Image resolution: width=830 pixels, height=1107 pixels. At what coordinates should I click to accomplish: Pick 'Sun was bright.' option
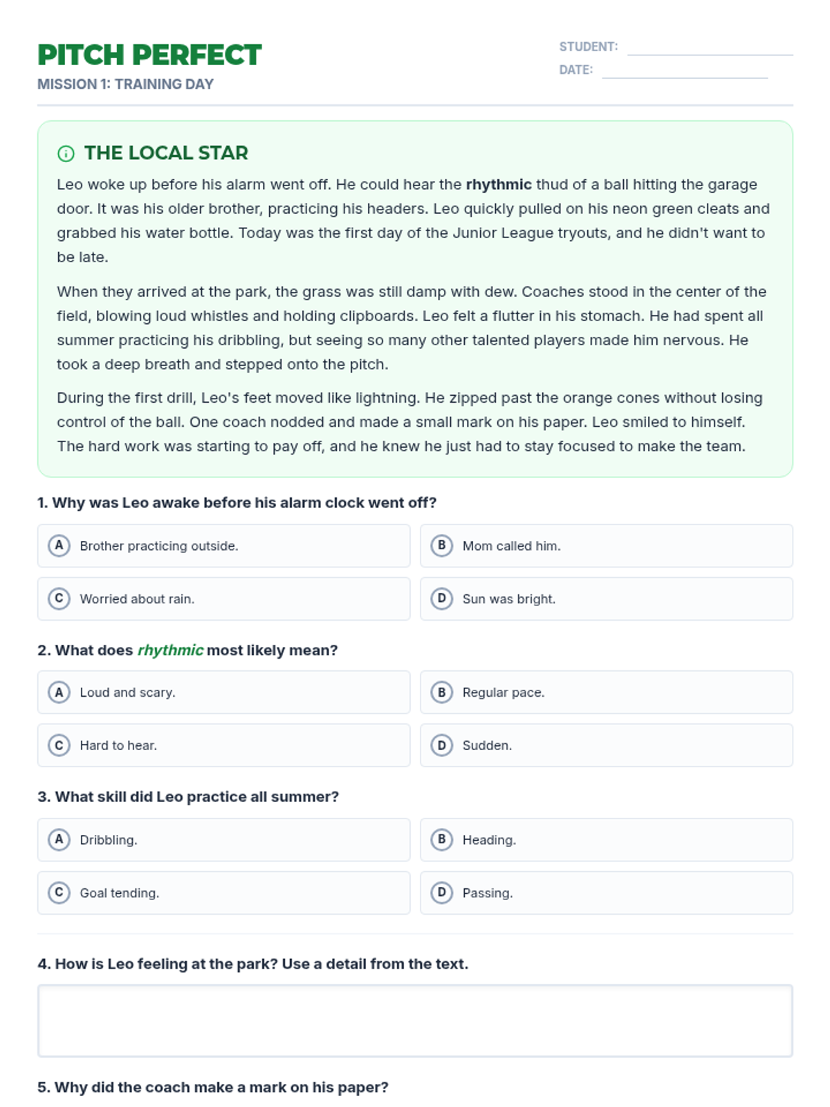point(607,599)
